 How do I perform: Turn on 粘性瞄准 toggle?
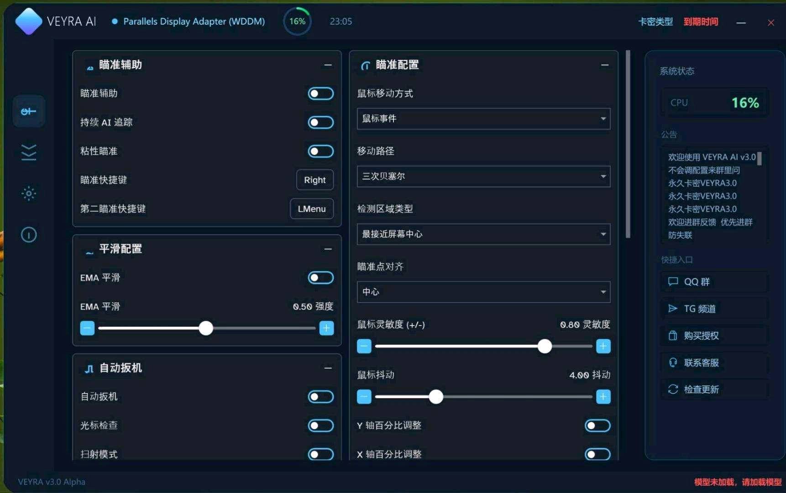[x=320, y=151]
